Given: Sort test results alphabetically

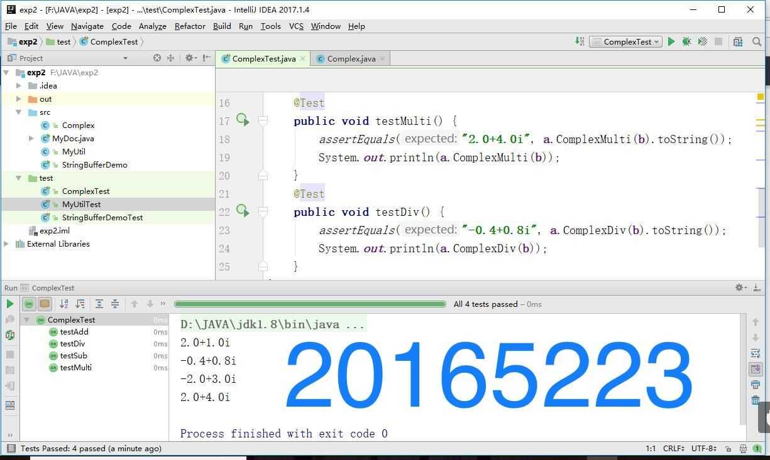Looking at the screenshot, I should (x=63, y=304).
